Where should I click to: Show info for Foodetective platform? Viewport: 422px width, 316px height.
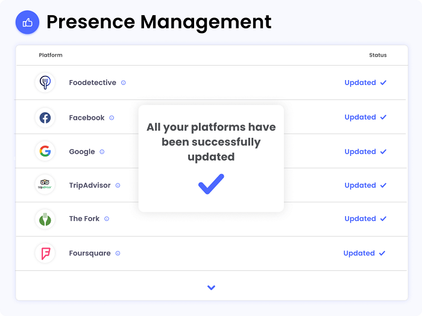point(124,83)
